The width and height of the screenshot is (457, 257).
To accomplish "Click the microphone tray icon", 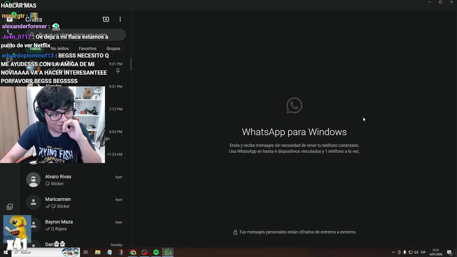I will [x=405, y=252].
